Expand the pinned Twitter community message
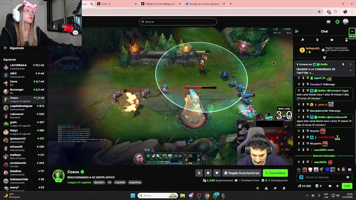 point(350,71)
